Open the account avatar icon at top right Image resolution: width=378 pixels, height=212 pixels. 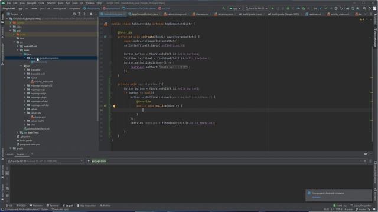coord(374,8)
